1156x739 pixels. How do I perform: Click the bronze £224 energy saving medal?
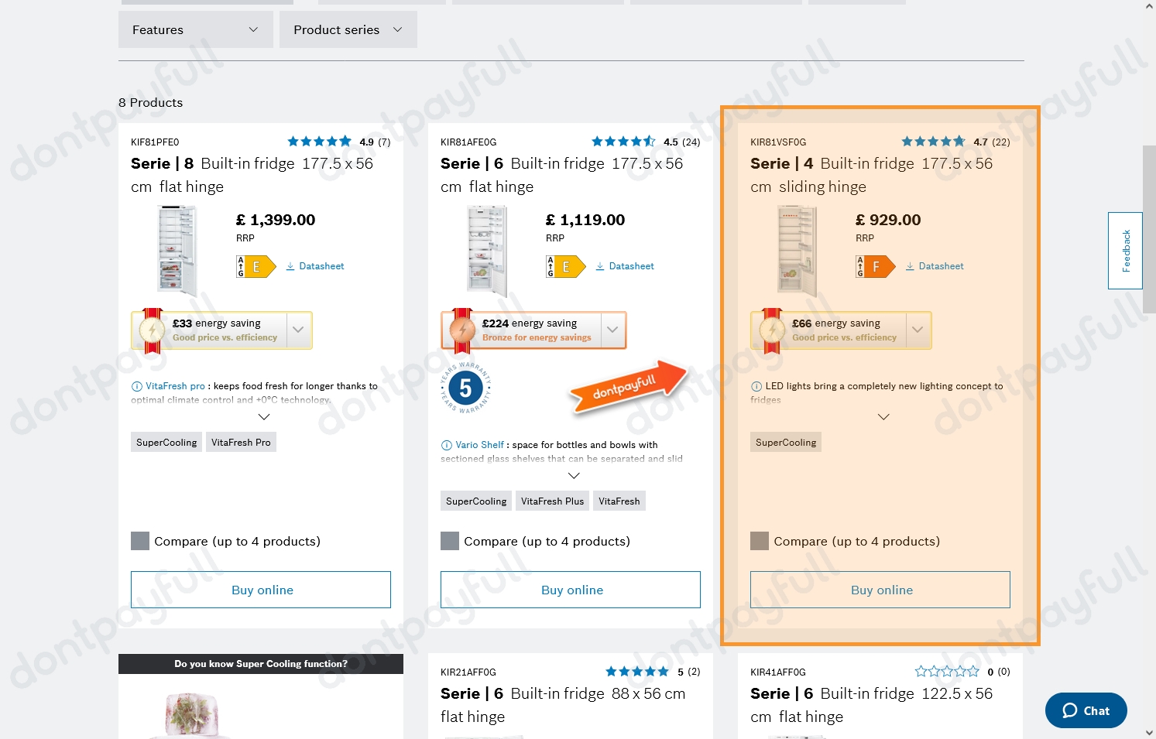coord(462,330)
